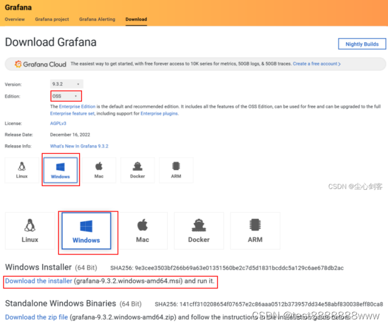Click the Grafana header title
Image resolution: width=388 pixels, height=325 pixels.
click(19, 7)
